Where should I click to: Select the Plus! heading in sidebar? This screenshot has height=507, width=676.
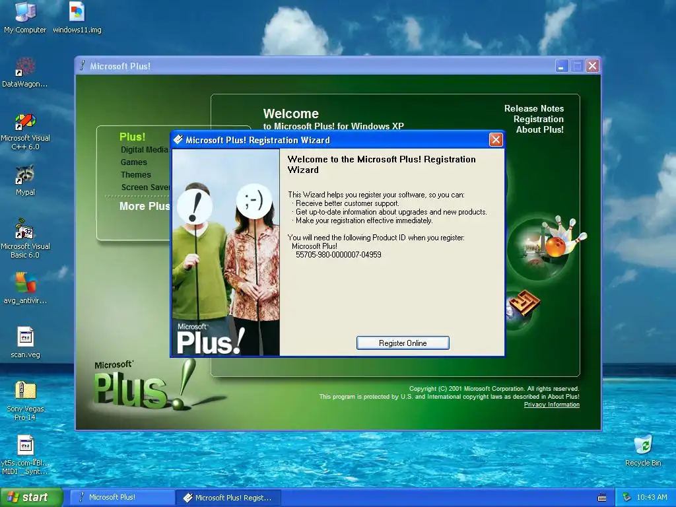(x=132, y=137)
